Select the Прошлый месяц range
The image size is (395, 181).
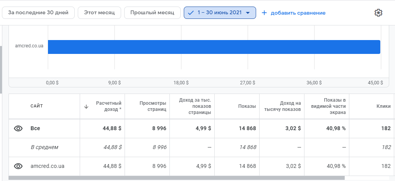[x=152, y=13]
